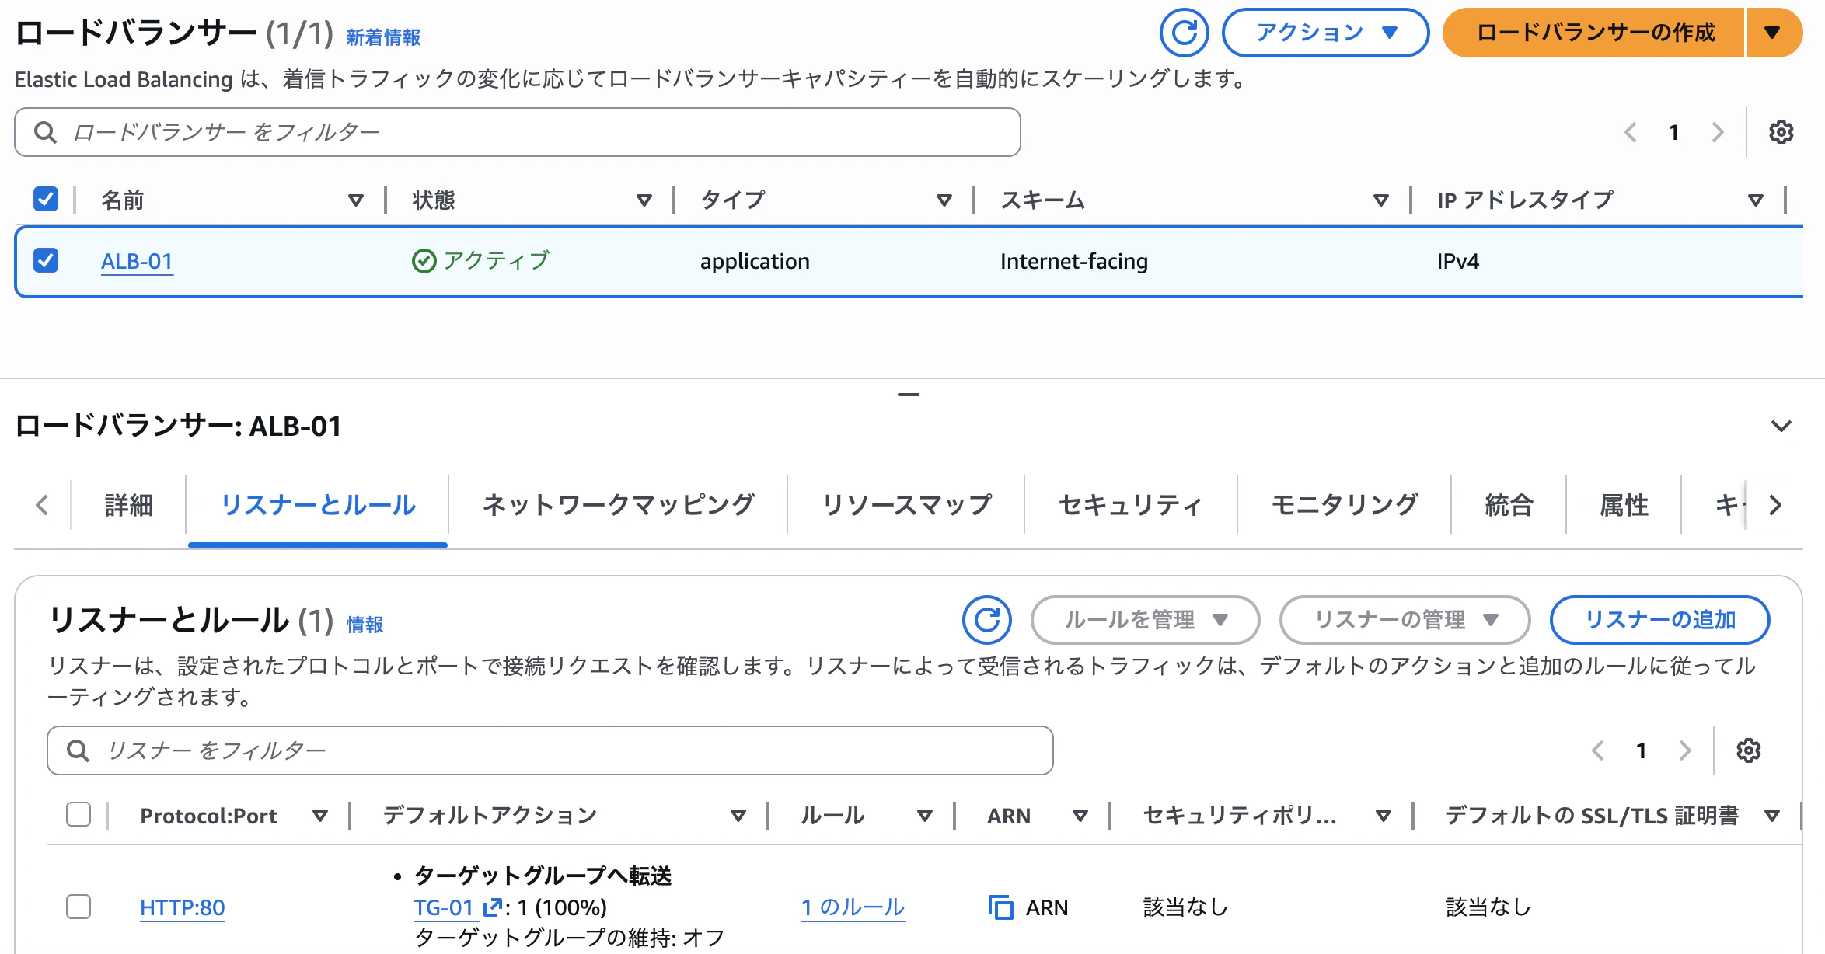Open the セキュリティ tab
This screenshot has height=954, width=1825.
pos(1131,505)
